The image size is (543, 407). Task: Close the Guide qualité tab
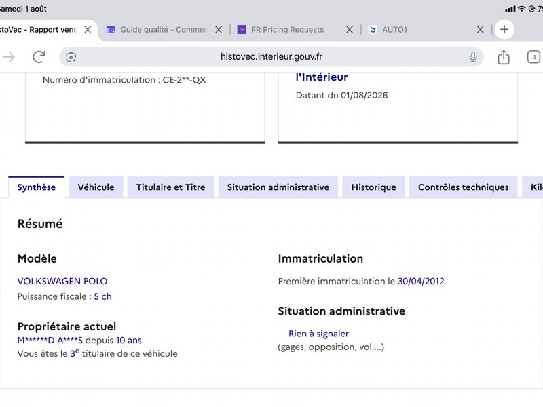[219, 30]
